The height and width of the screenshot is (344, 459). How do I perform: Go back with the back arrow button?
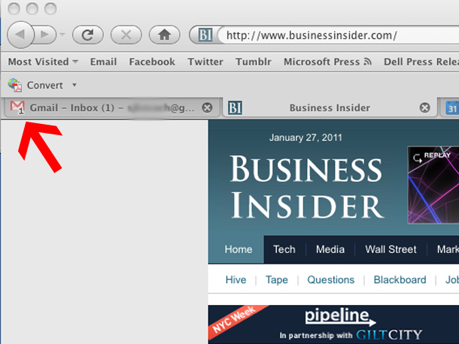click(20, 35)
